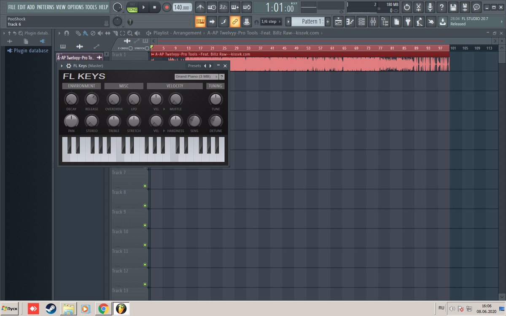This screenshot has width=506, height=316.
Task: Select the playlist mute tool speaker icon
Action: coord(100,33)
